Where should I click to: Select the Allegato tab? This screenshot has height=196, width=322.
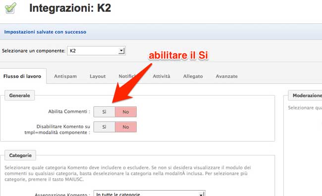[193, 76]
